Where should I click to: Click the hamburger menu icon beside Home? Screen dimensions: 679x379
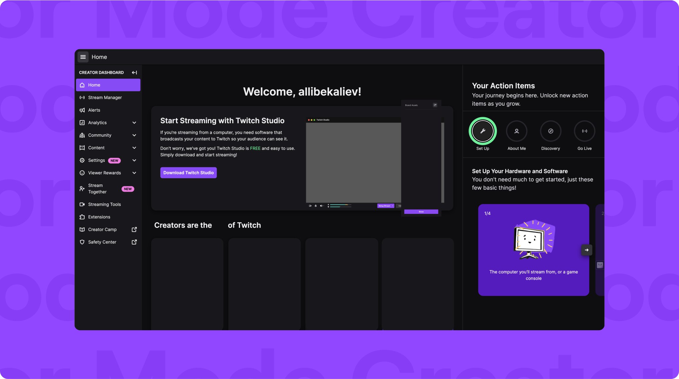(x=83, y=57)
